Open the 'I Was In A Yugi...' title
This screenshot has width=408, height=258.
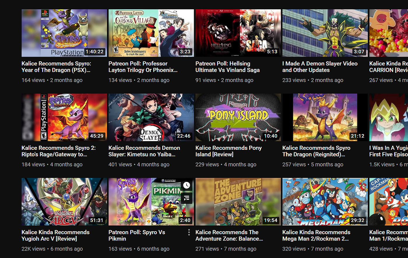pyautogui.click(x=388, y=151)
